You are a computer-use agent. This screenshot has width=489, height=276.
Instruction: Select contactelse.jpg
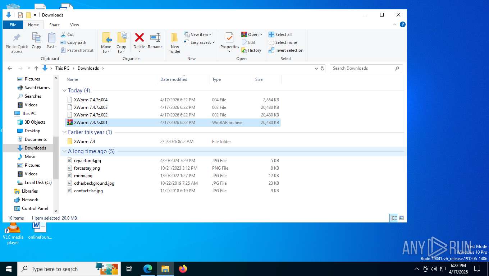(x=173, y=191)
